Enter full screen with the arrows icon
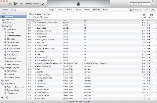Screen dimensions: 157x103 [156, 1]
